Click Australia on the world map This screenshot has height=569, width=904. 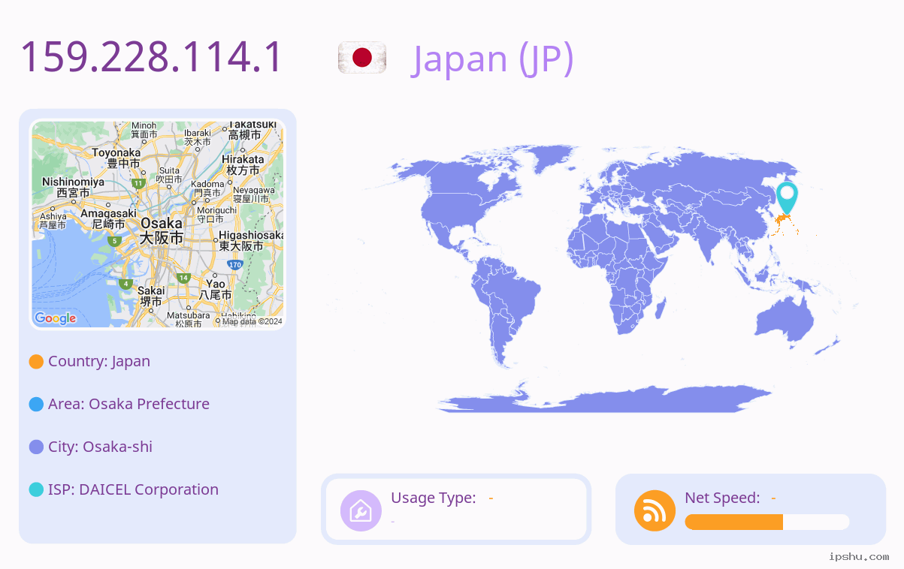click(x=785, y=321)
